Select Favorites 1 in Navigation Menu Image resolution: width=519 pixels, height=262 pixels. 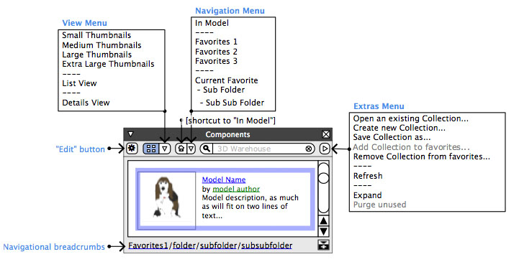(x=216, y=42)
